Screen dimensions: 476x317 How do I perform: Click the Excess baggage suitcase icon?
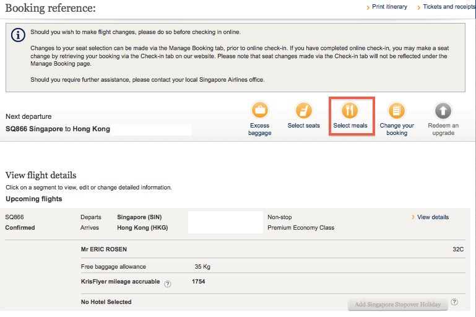tap(259, 111)
